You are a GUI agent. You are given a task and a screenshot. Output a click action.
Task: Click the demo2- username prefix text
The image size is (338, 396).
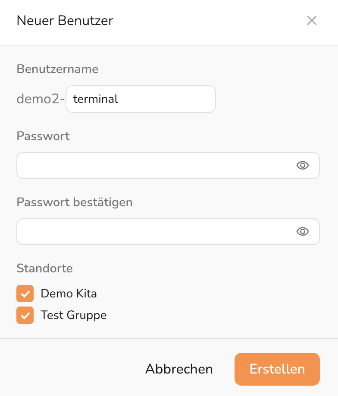tap(41, 99)
